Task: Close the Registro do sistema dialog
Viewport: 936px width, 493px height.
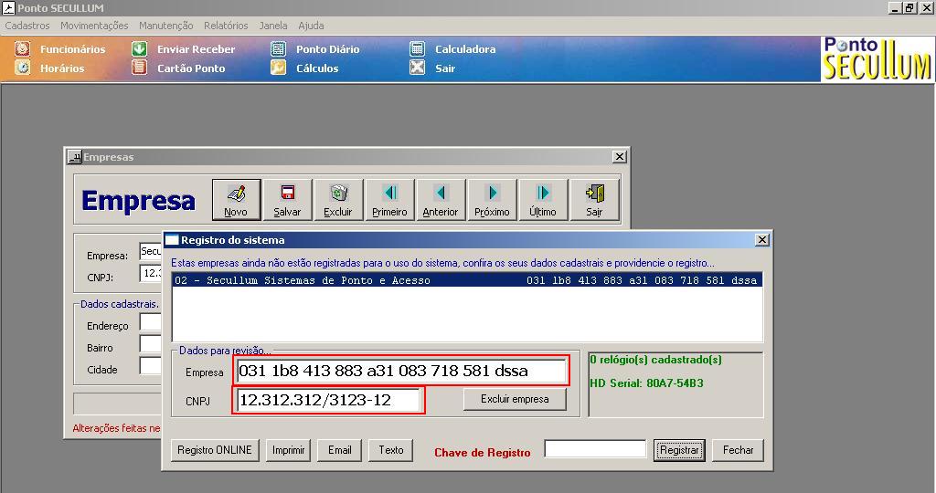Action: pyautogui.click(x=762, y=239)
